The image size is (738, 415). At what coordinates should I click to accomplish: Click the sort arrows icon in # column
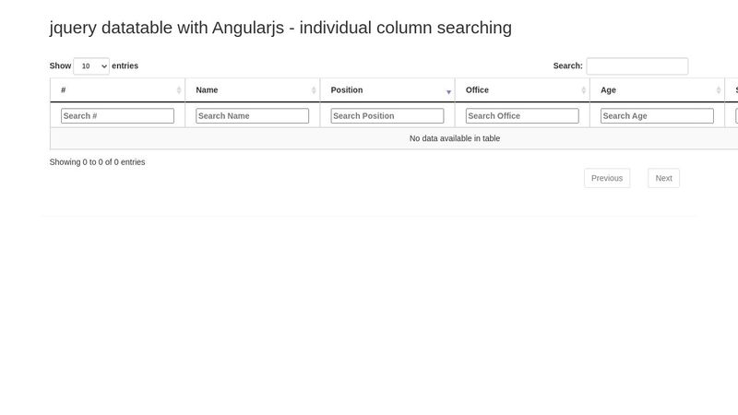pyautogui.click(x=179, y=90)
